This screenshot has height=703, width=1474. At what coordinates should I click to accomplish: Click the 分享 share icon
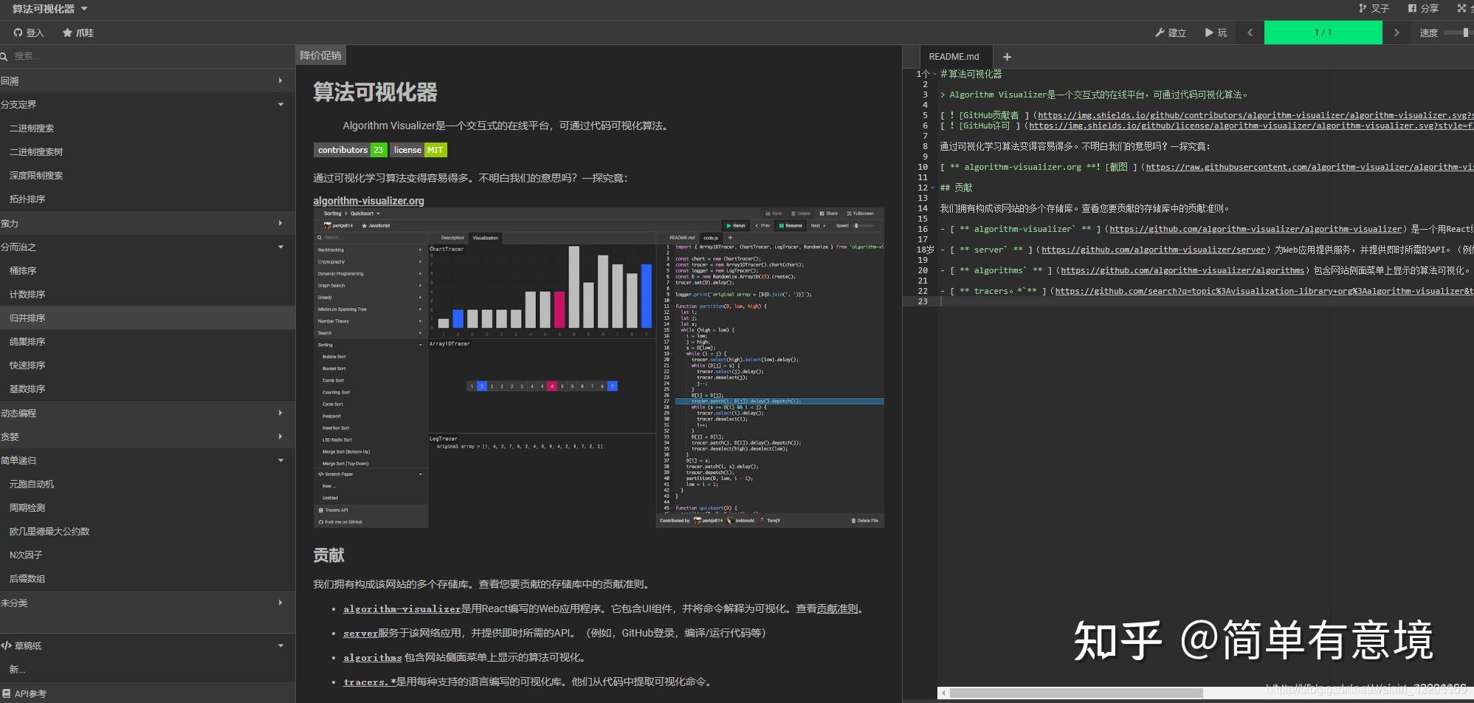(x=1412, y=8)
